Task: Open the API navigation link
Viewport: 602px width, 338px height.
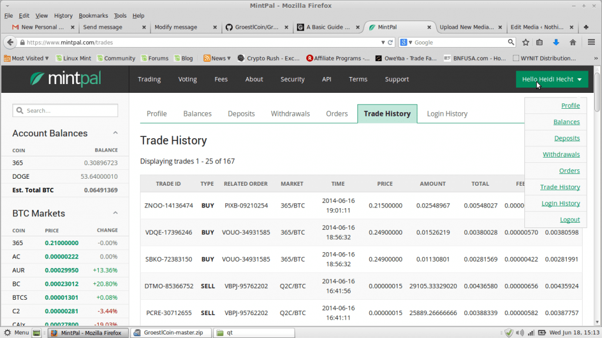Action: pos(327,79)
